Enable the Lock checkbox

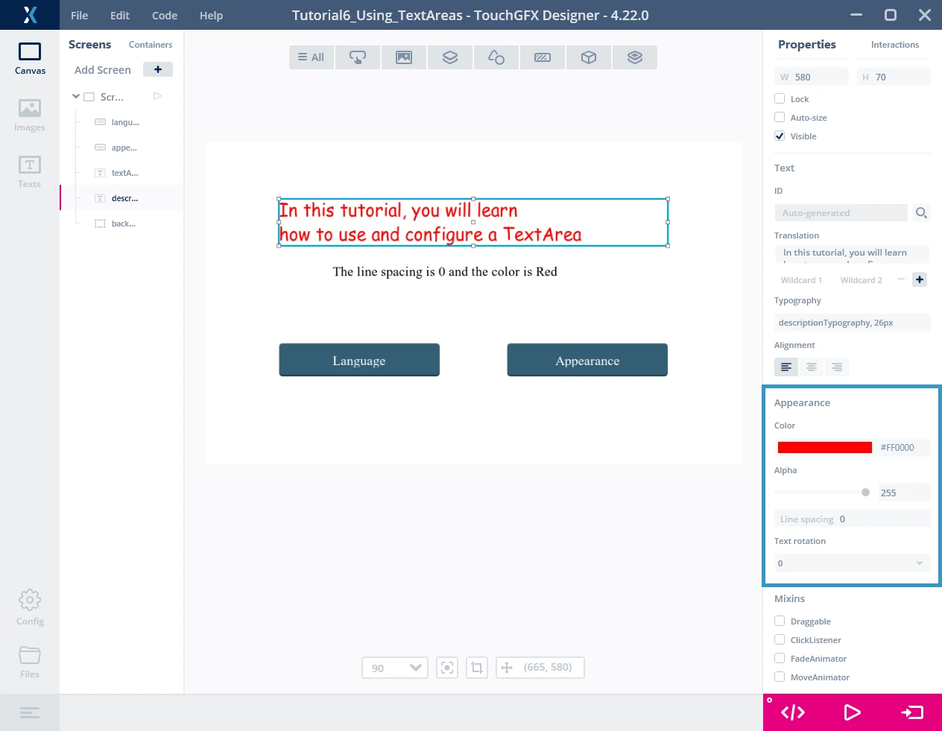pos(780,98)
